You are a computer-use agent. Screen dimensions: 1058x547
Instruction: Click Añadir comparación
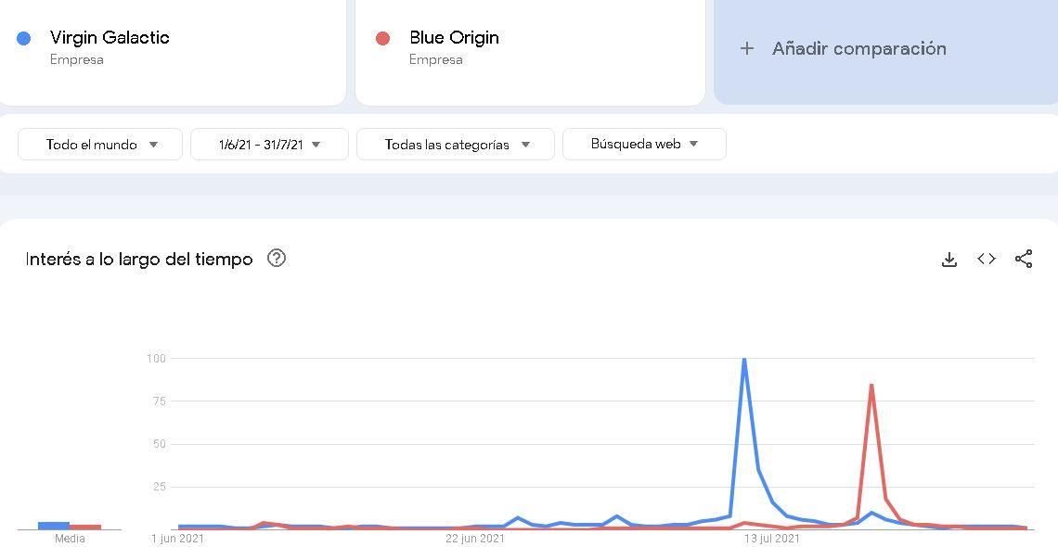pos(859,48)
